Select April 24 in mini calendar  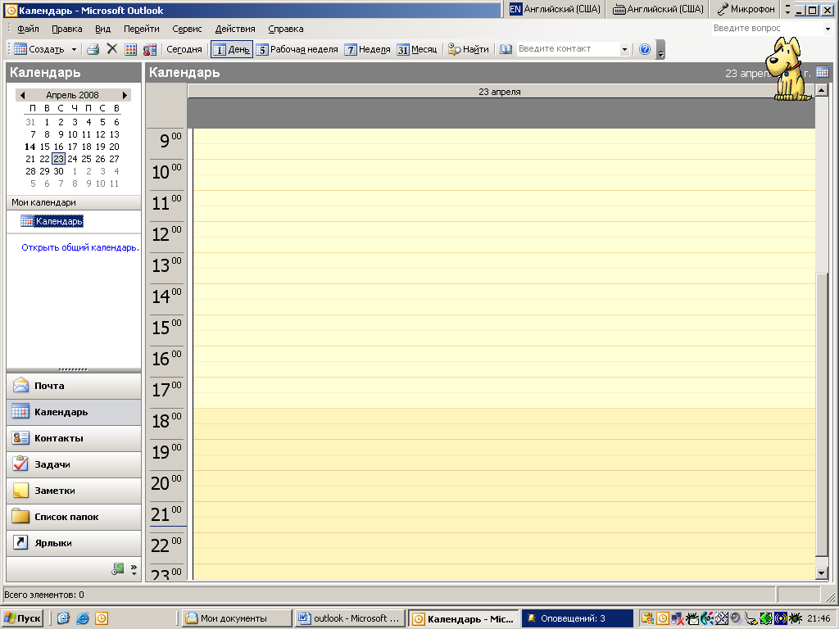pos(72,159)
